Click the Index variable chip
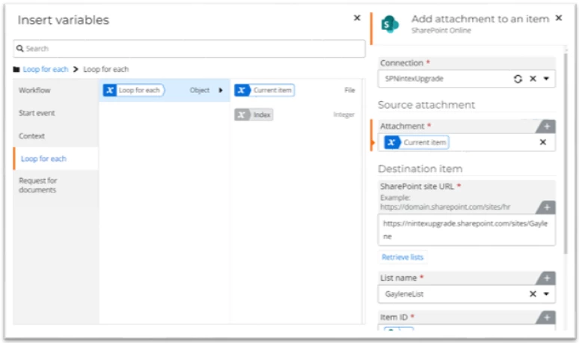This screenshot has height=343, width=579. tap(254, 115)
